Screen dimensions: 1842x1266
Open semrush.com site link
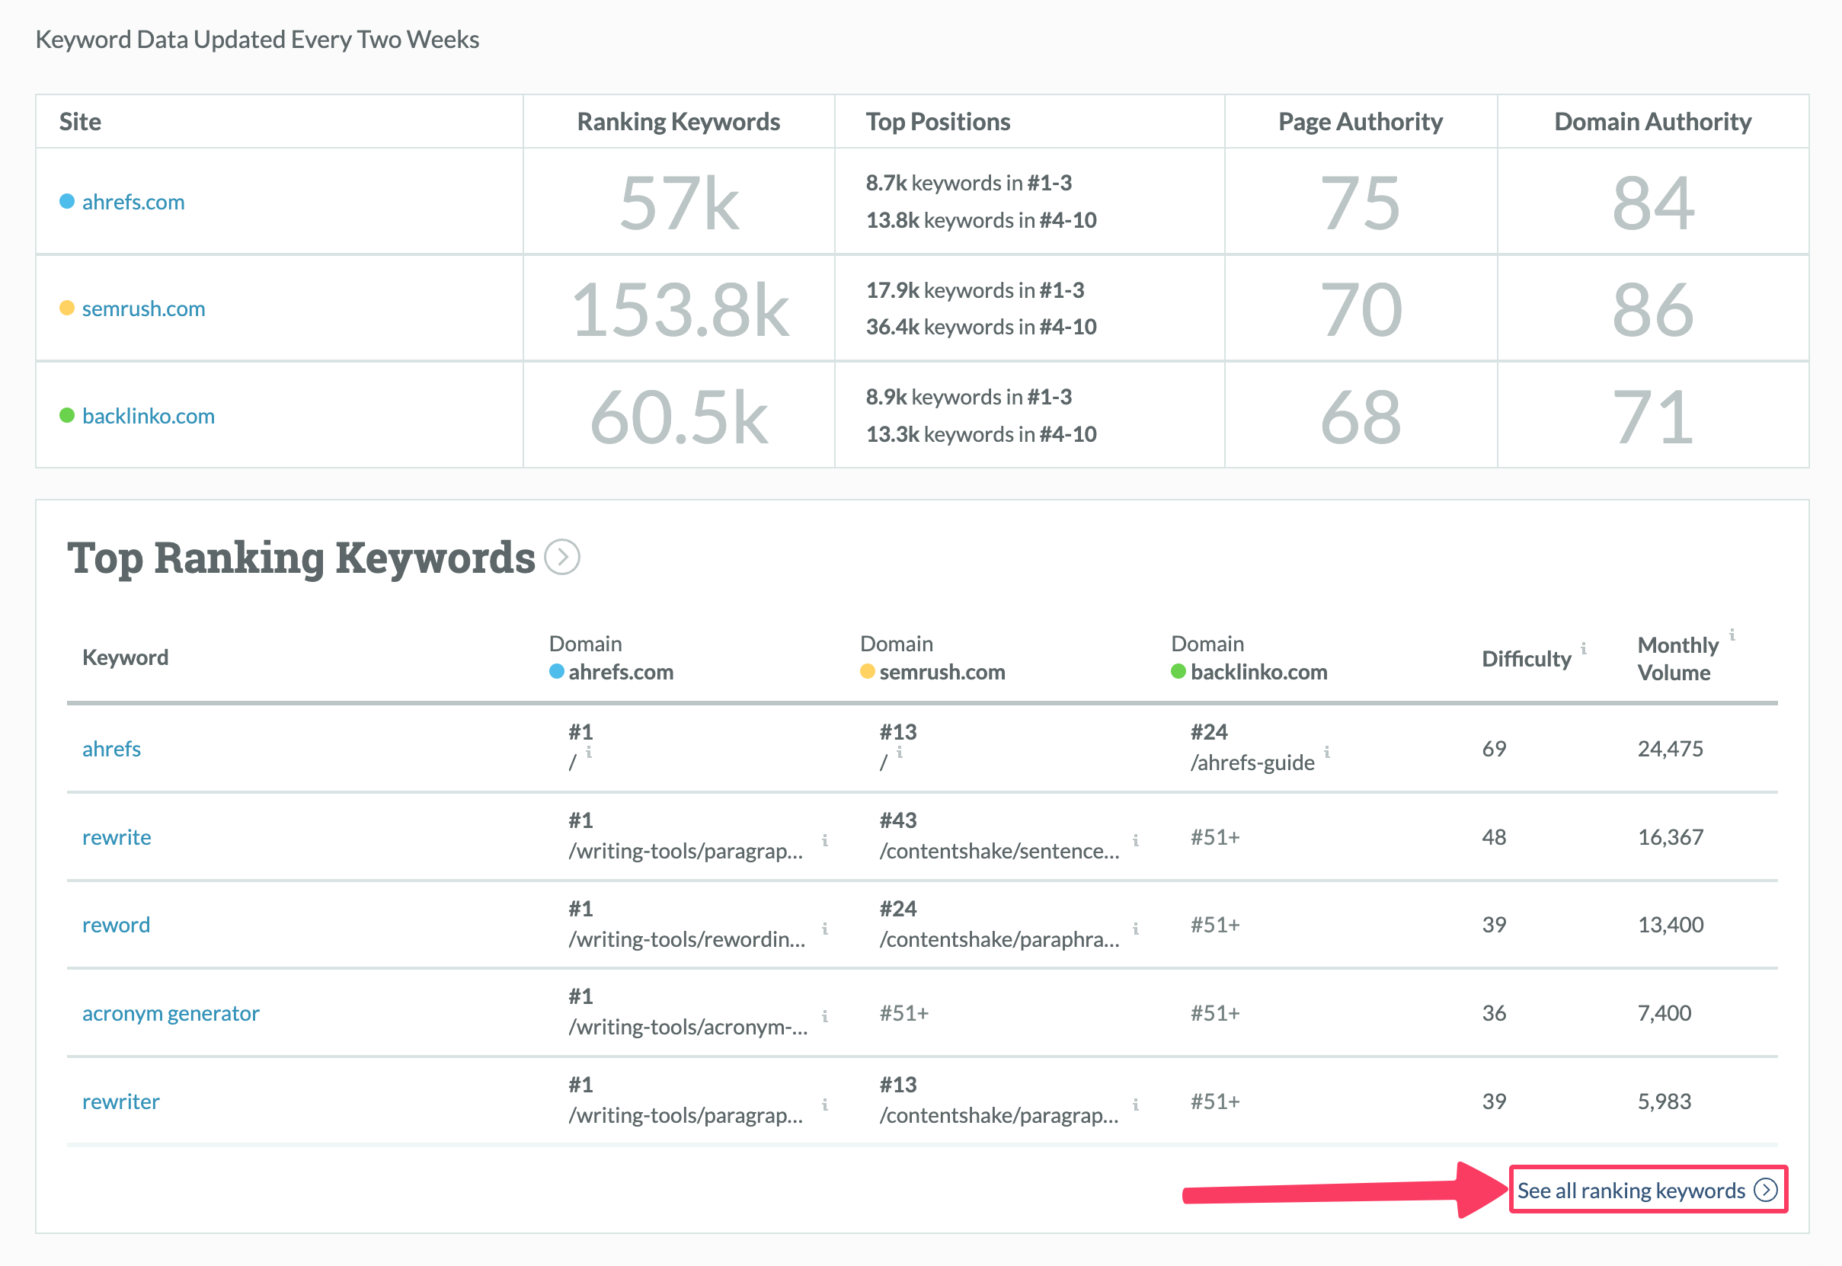143,309
